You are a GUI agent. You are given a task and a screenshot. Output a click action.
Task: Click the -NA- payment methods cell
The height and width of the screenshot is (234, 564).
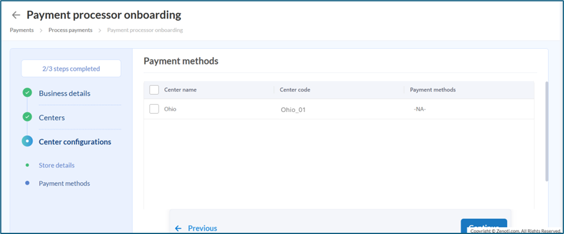coord(420,110)
